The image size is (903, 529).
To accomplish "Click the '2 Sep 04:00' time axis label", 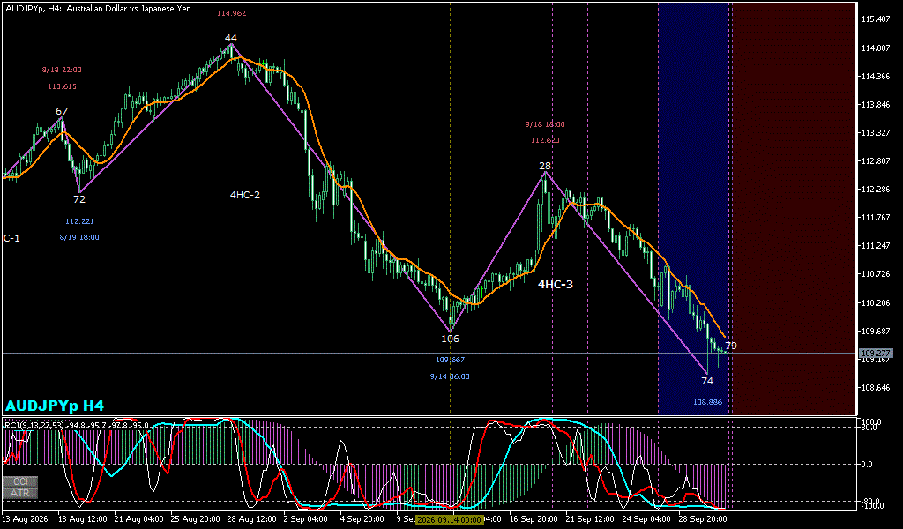I will click(306, 518).
